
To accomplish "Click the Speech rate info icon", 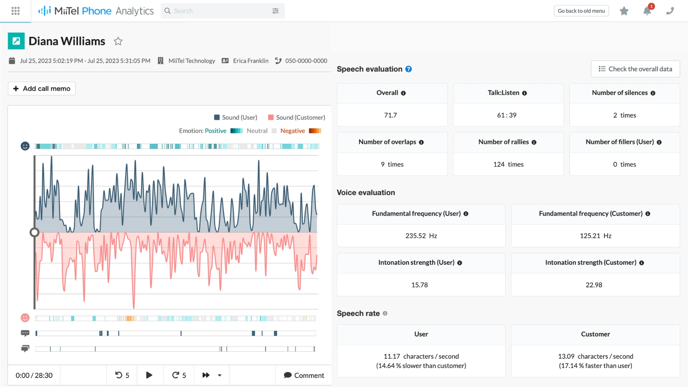I will [x=385, y=313].
